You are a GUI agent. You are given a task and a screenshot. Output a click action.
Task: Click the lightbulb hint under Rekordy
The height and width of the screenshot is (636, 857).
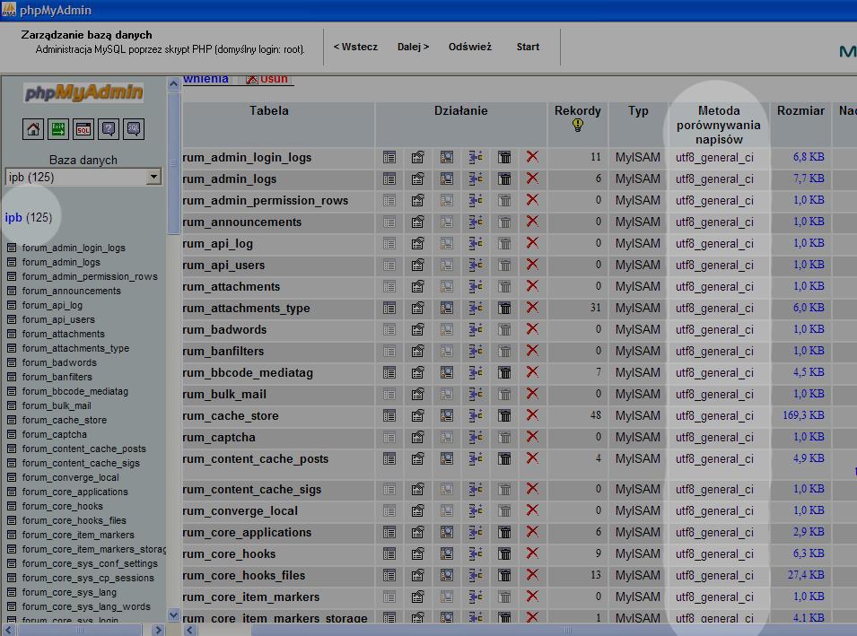click(x=577, y=126)
